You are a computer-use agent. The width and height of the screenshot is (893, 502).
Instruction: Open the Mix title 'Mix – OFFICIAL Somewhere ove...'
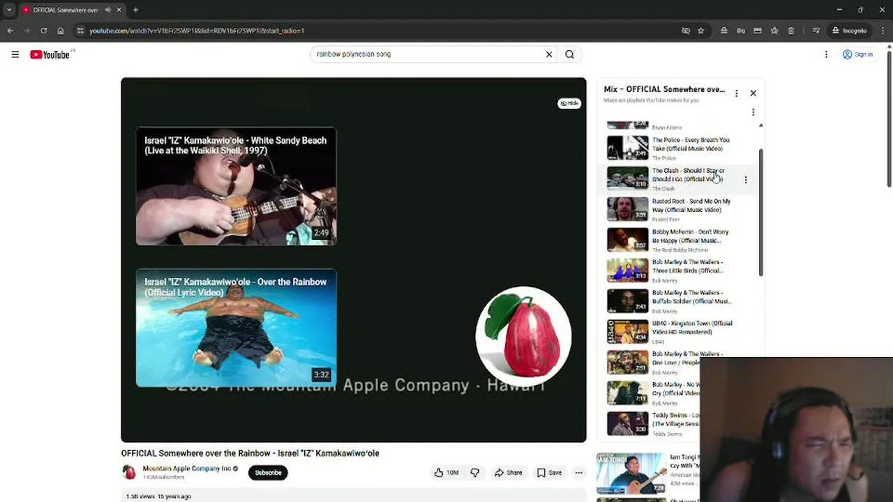664,89
